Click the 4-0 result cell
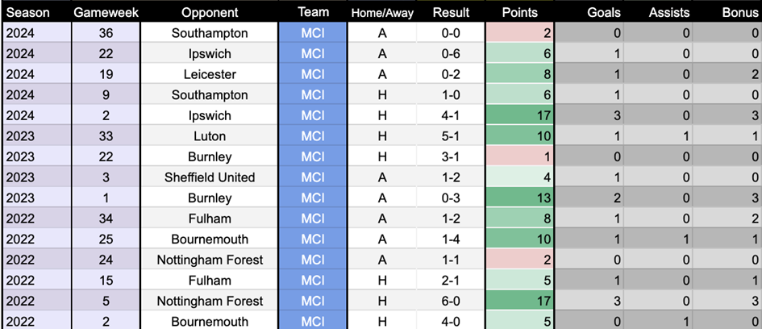 coord(451,321)
